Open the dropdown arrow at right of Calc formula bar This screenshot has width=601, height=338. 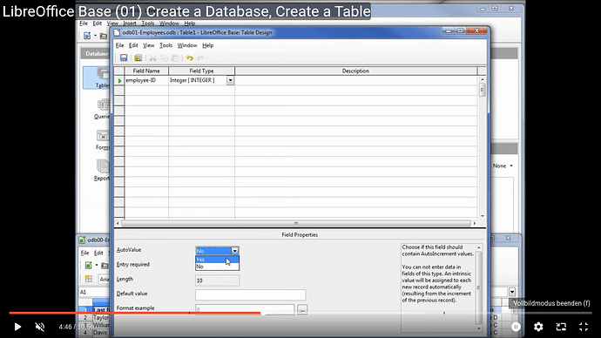(512, 292)
